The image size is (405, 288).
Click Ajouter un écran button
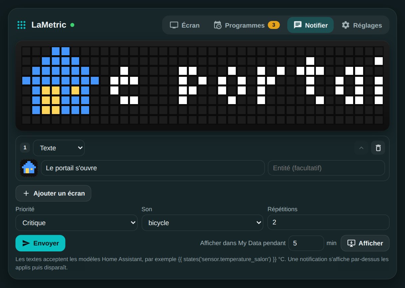coord(54,193)
